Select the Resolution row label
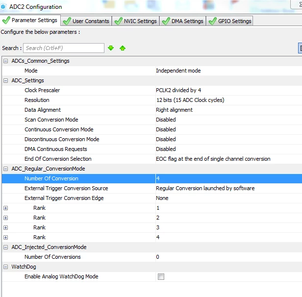This screenshot has height=297, width=302. click(37, 100)
